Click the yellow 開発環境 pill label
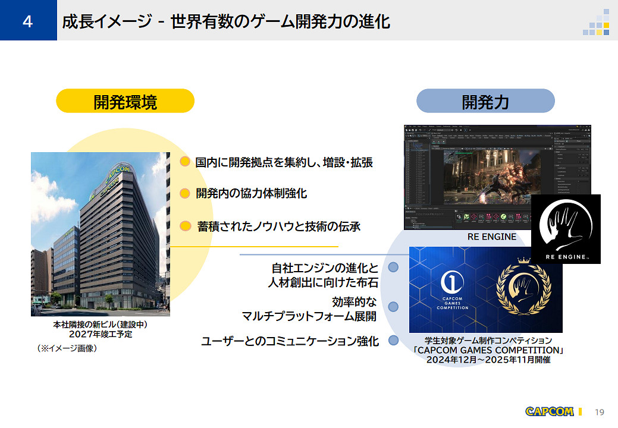Viewport: 618px width, 428px height. coord(125,101)
